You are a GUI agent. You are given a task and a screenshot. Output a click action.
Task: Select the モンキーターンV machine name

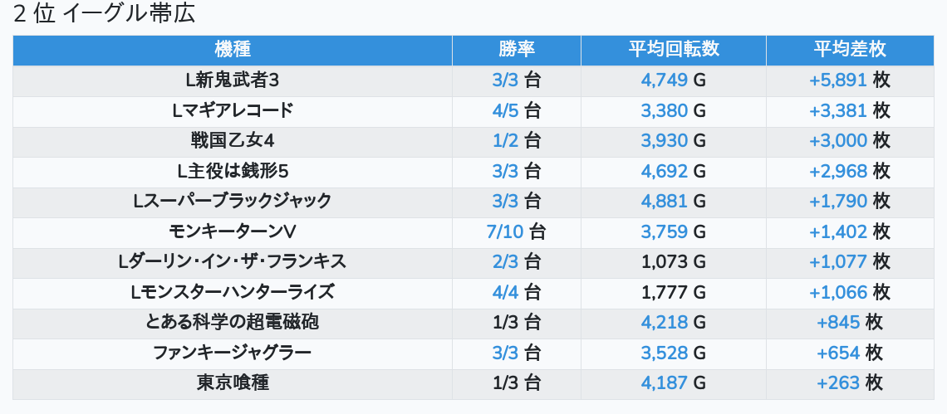click(x=233, y=231)
